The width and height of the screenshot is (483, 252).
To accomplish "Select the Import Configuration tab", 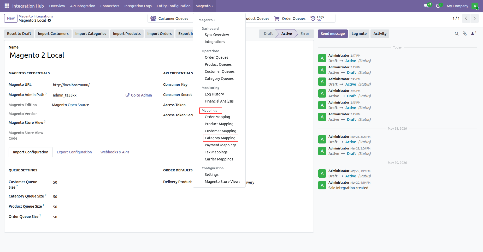I will pyautogui.click(x=31, y=152).
